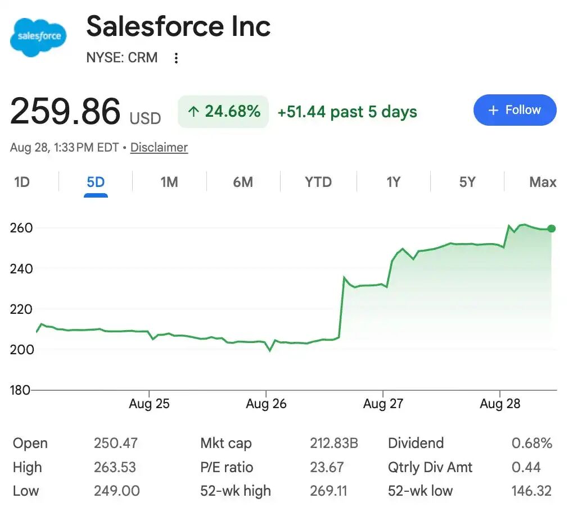Click the green endpoint dot on chart

551,228
